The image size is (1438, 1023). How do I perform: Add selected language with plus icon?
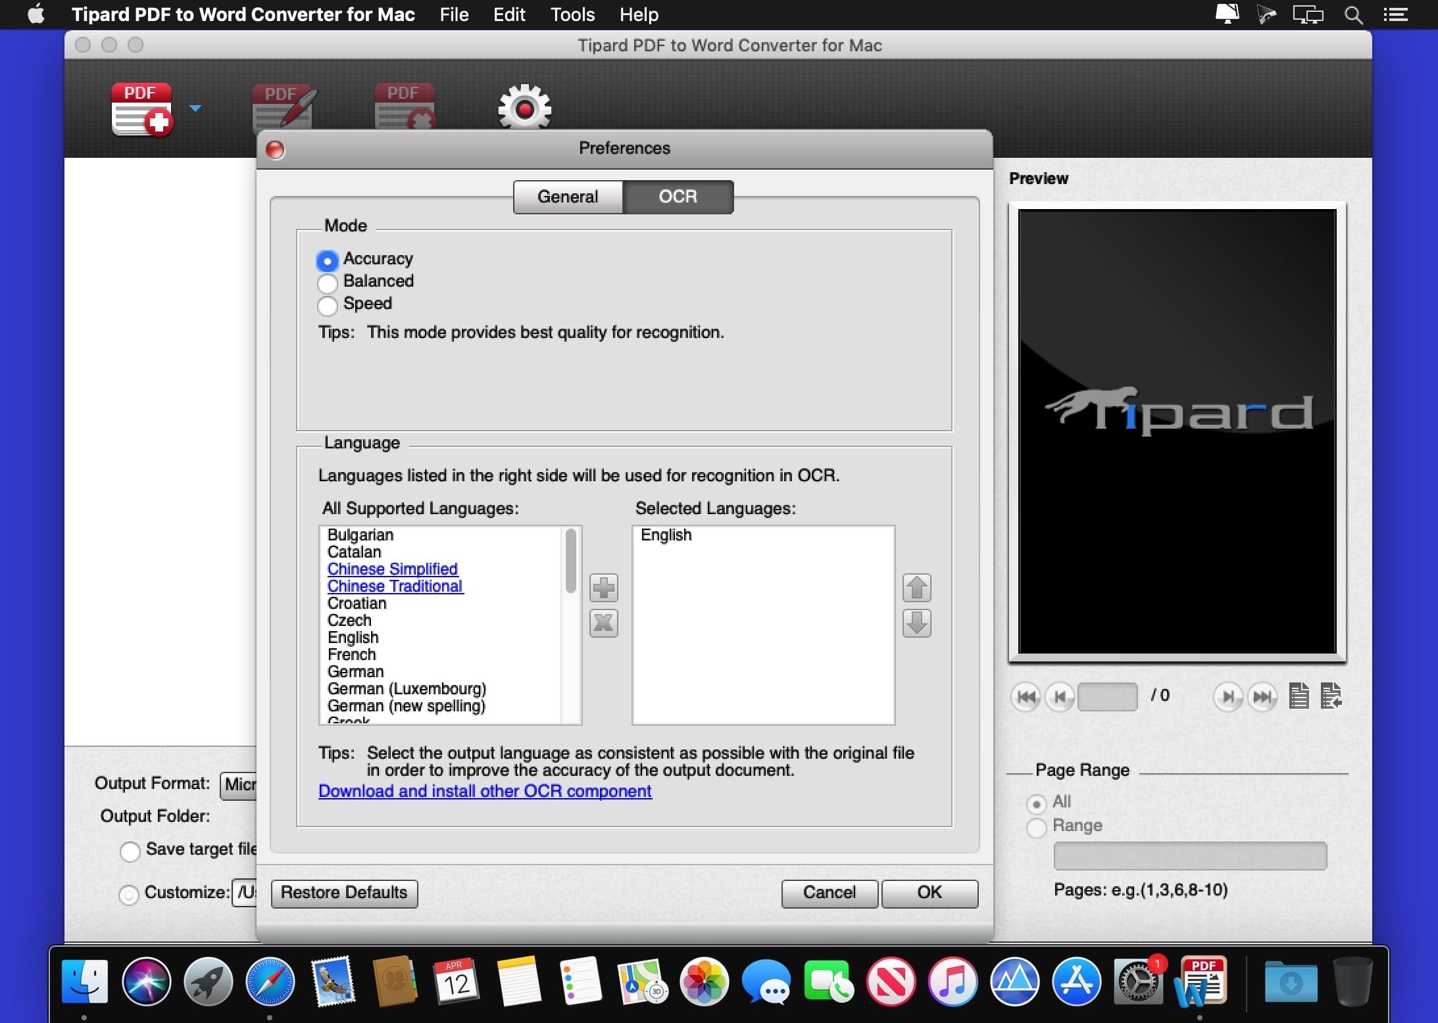click(x=603, y=588)
